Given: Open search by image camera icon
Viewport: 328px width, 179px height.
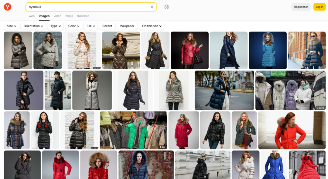Looking at the screenshot, I should click(x=166, y=7).
